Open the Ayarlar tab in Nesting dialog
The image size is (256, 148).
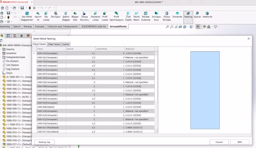point(66,44)
